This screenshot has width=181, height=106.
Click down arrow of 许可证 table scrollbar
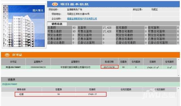(x=178, y=76)
